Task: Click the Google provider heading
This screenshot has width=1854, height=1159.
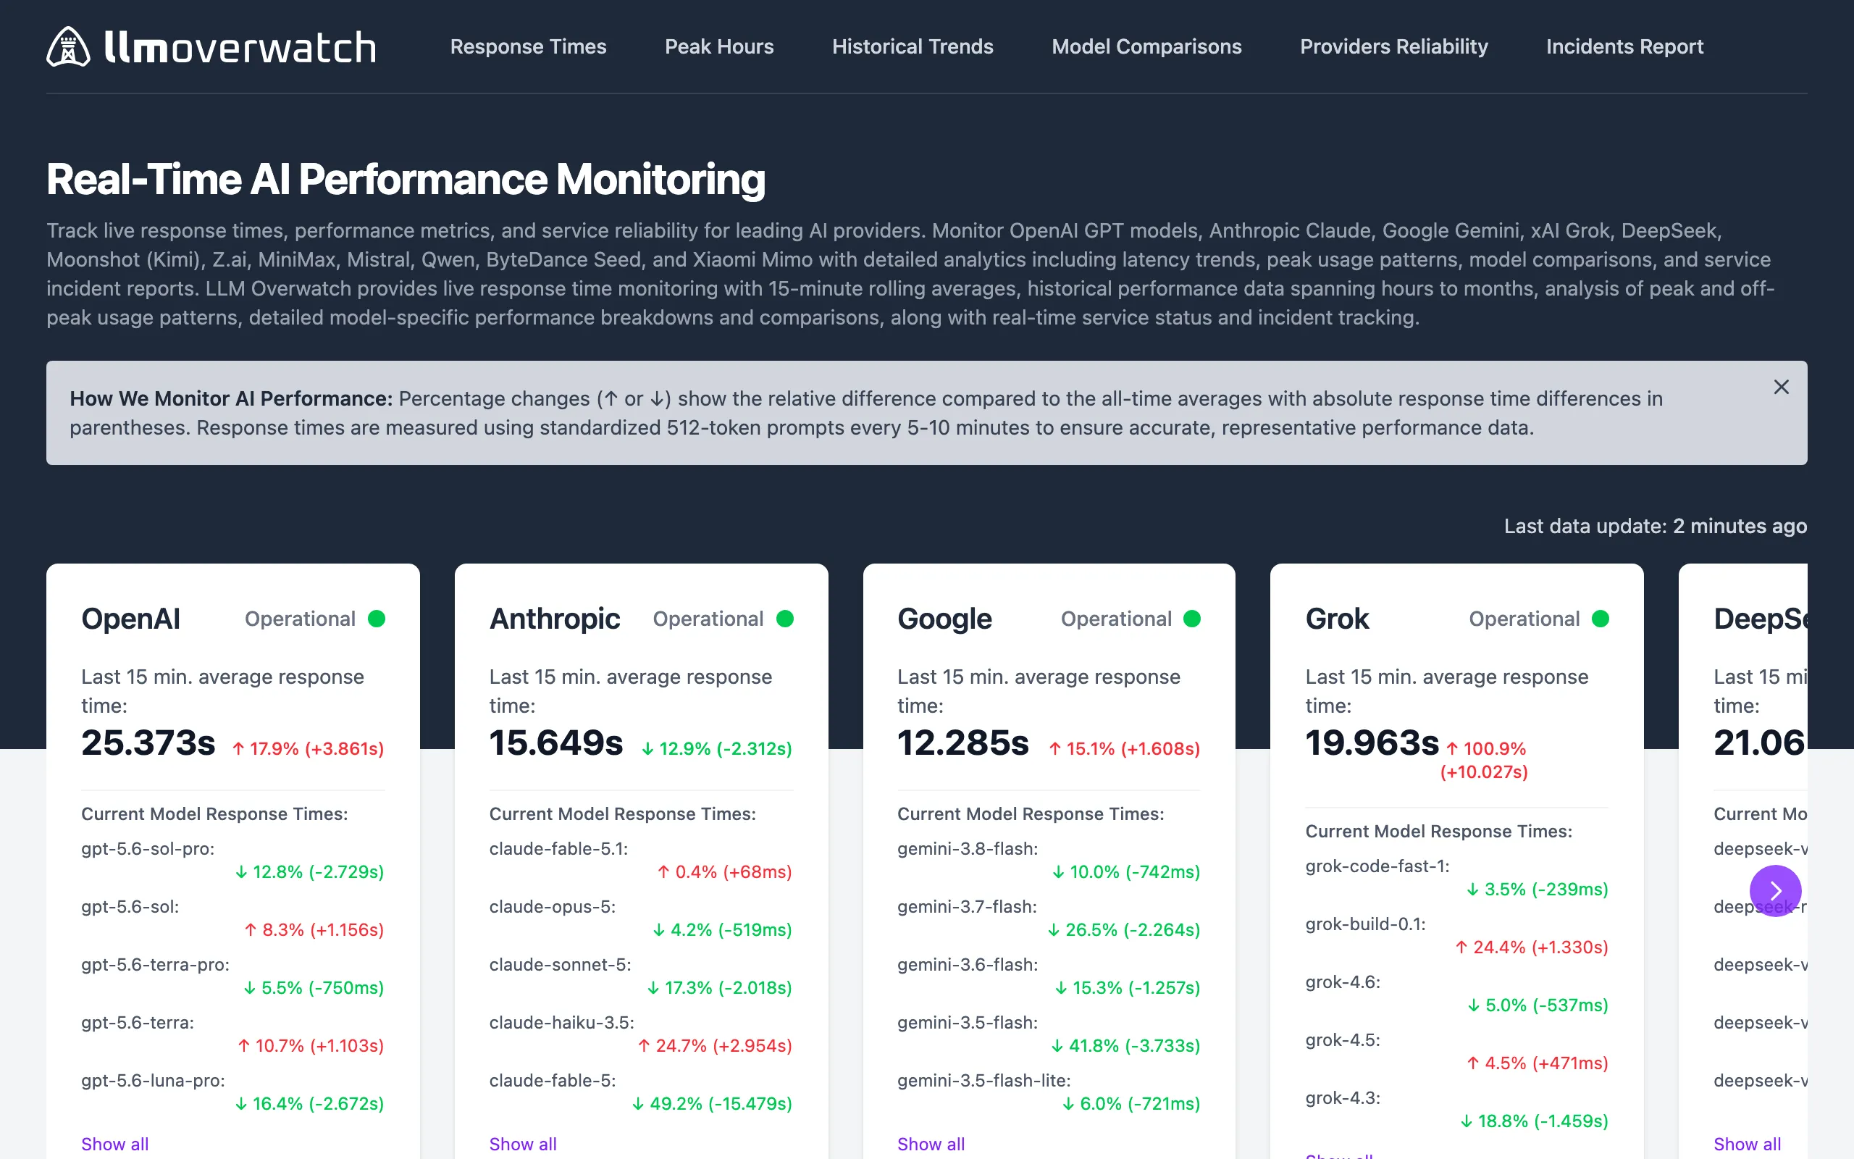Action: click(x=944, y=619)
